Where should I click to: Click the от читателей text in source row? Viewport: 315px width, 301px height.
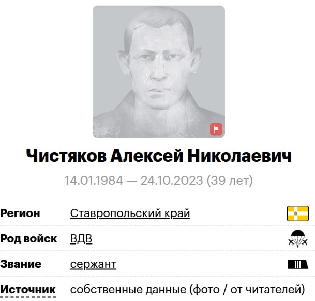(265, 290)
